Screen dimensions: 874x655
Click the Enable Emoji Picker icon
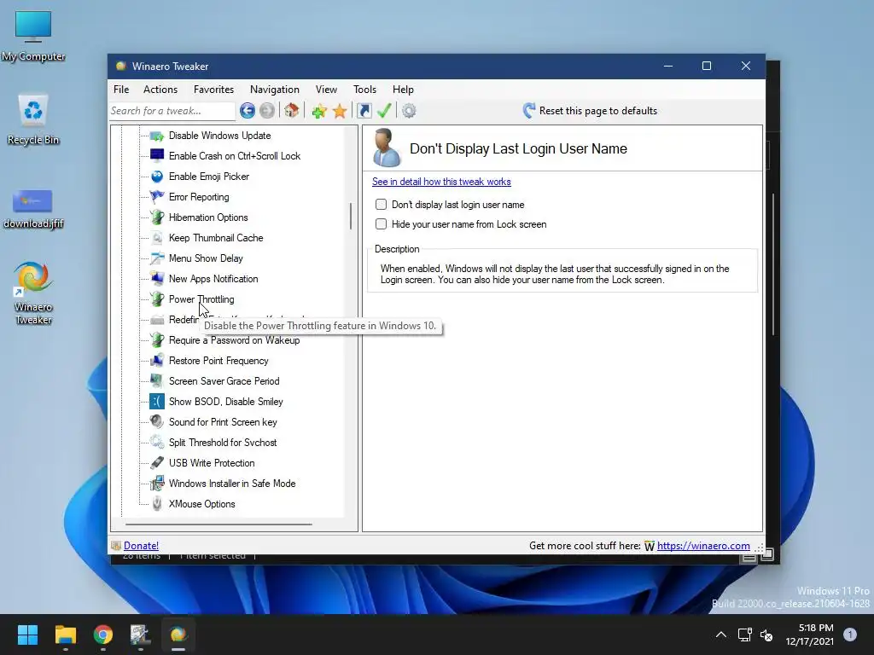(x=157, y=177)
